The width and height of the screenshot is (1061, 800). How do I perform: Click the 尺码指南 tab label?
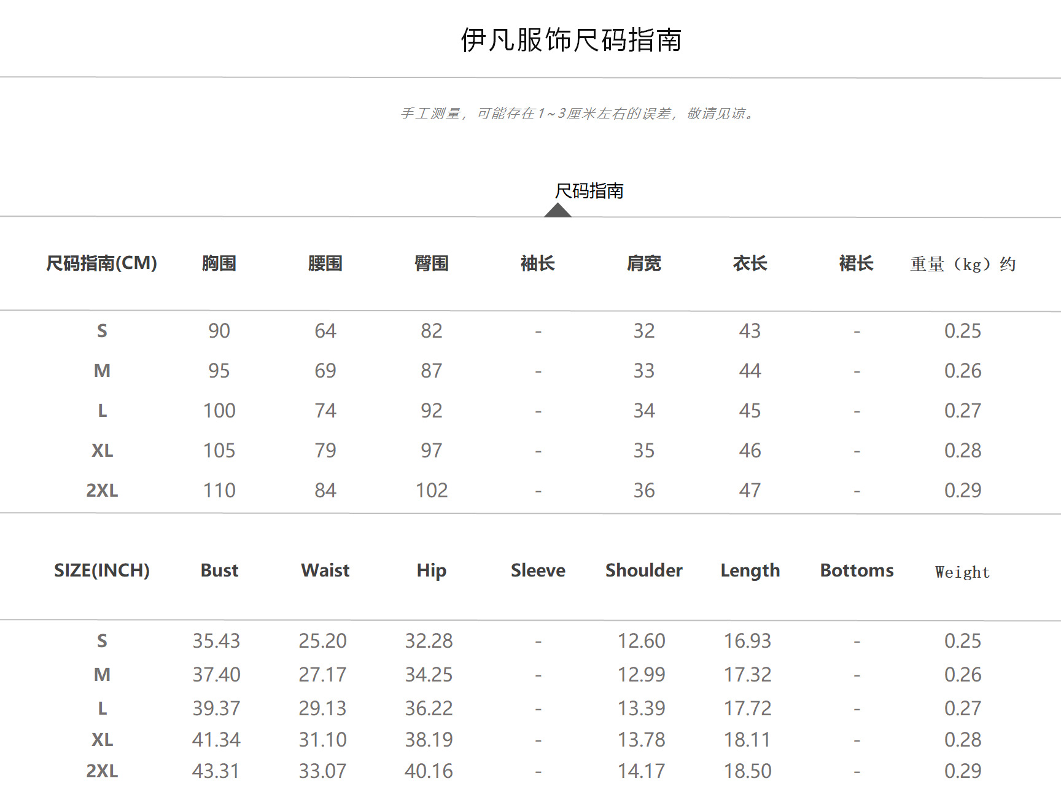click(x=589, y=191)
